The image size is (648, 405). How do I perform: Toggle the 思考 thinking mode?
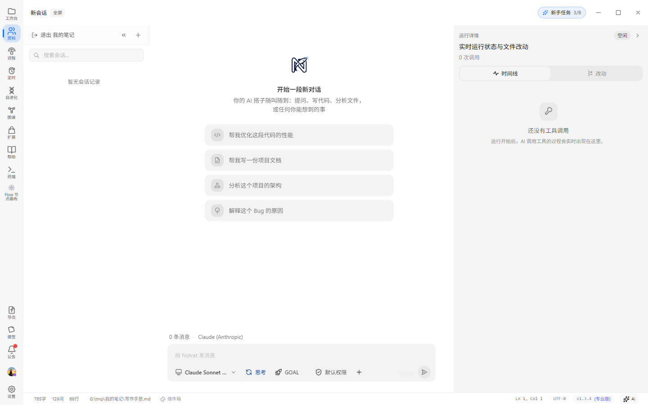[x=256, y=372]
